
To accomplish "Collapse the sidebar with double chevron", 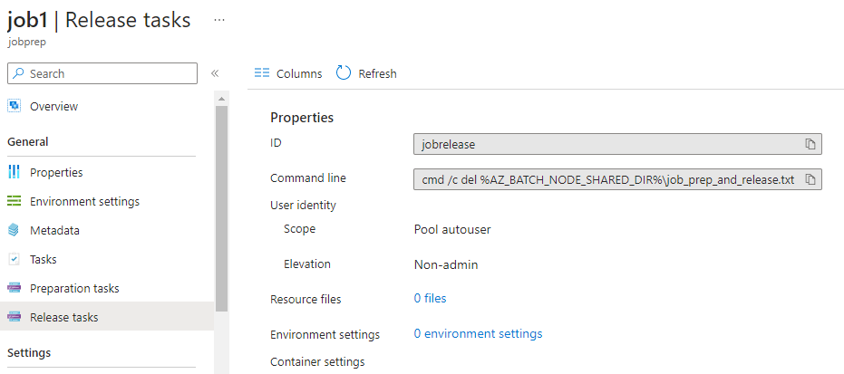I will click(215, 73).
